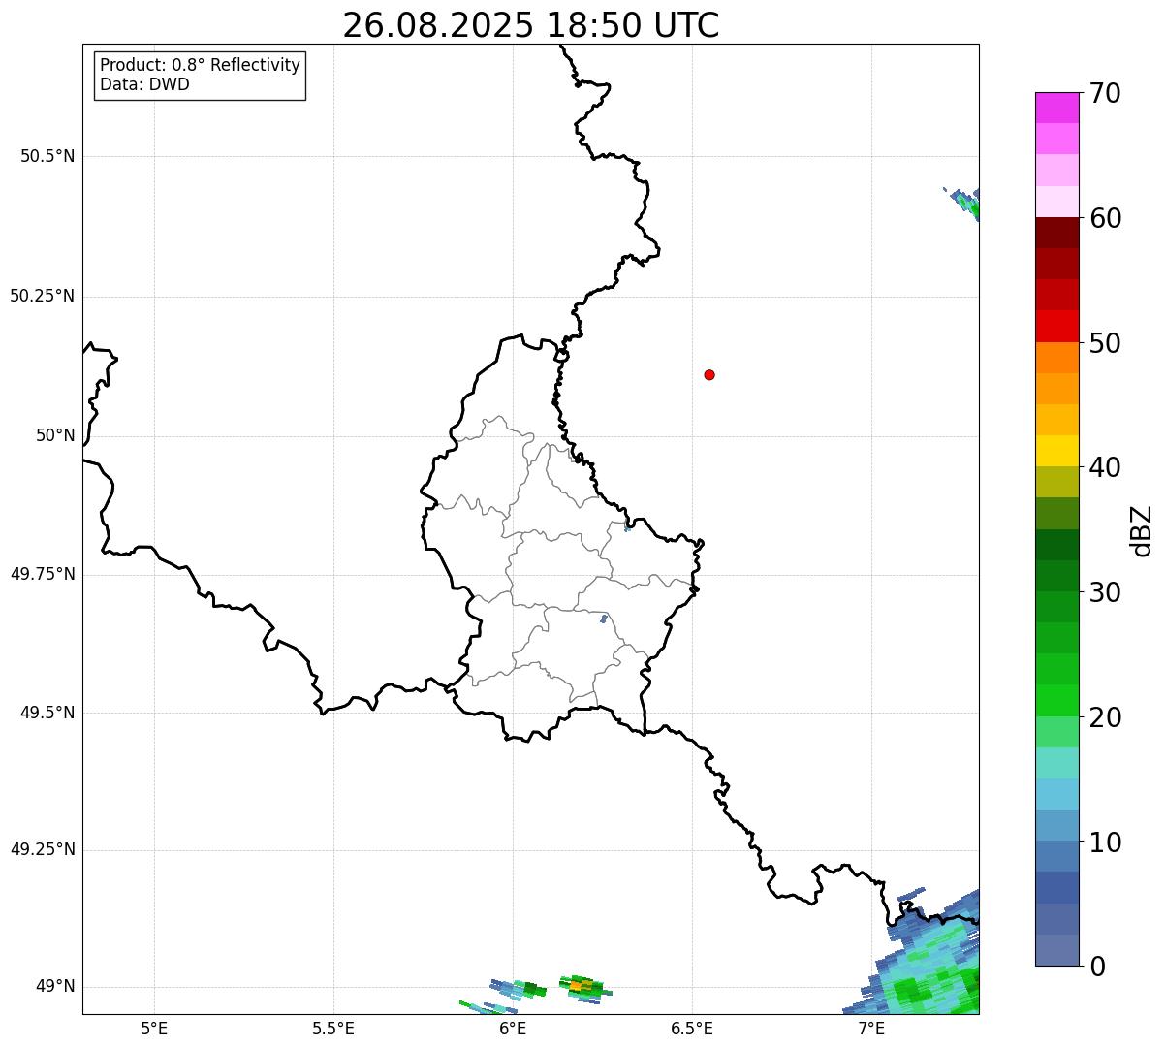Viewport: 1165px width, 1048px height.
Task: Click the Data: DWD label
Action: (x=144, y=84)
